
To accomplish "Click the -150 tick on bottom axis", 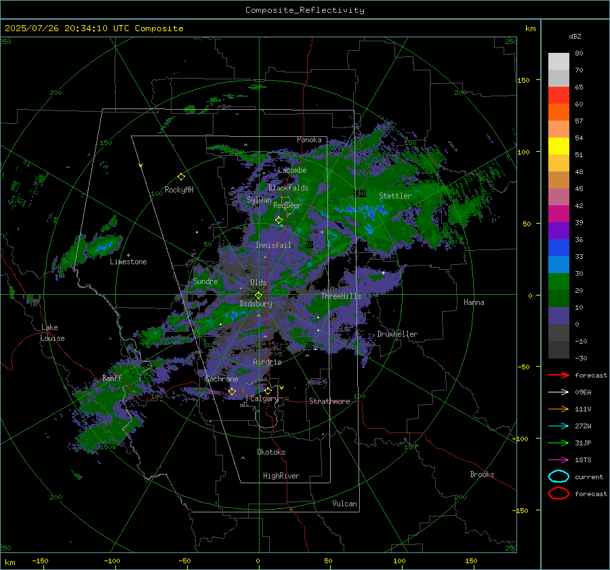I will click(40, 561).
